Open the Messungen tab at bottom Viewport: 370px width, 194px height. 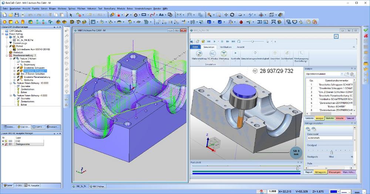click(x=334, y=172)
